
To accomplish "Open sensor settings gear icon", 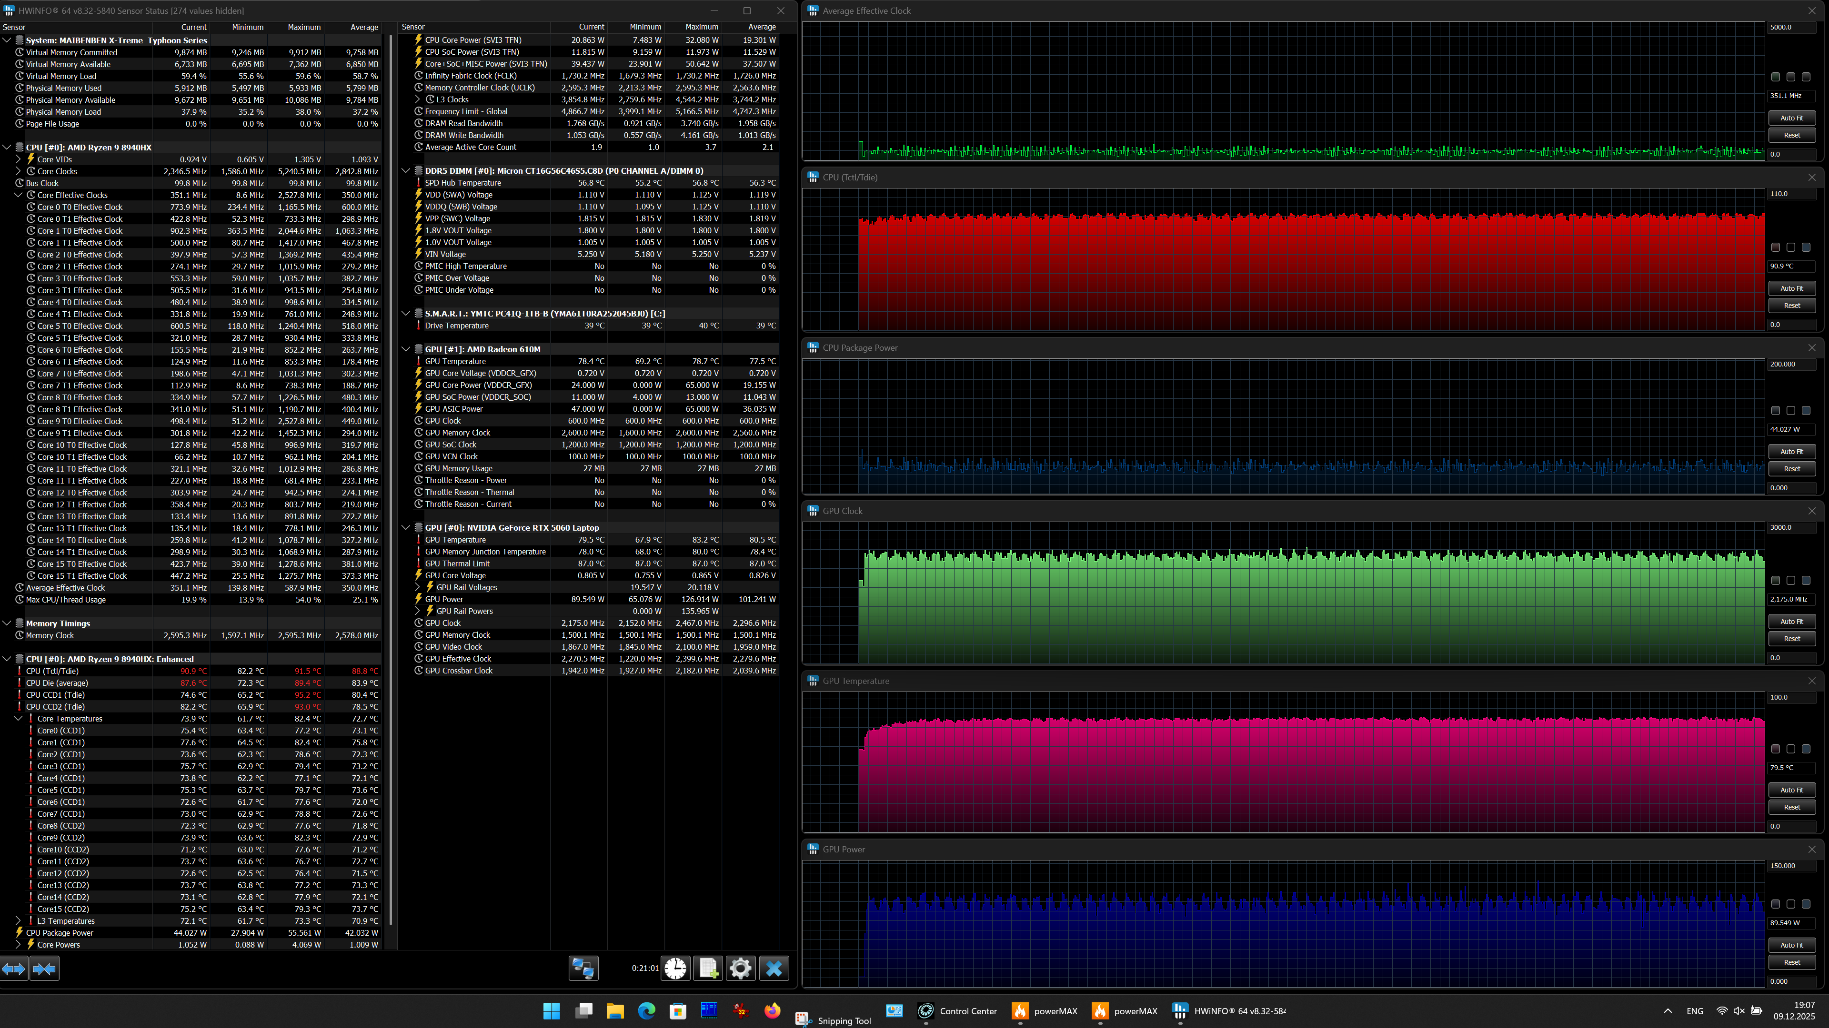I will 740,969.
